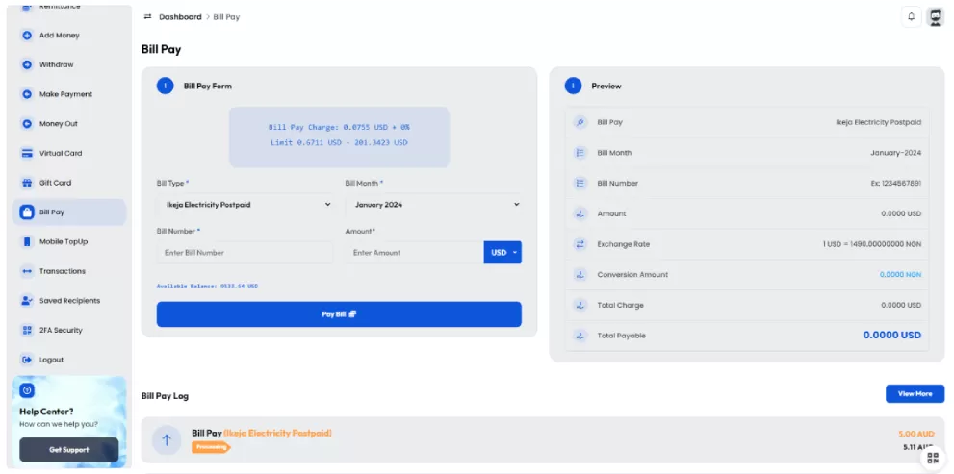Open Saved Recipients menu item

click(68, 301)
